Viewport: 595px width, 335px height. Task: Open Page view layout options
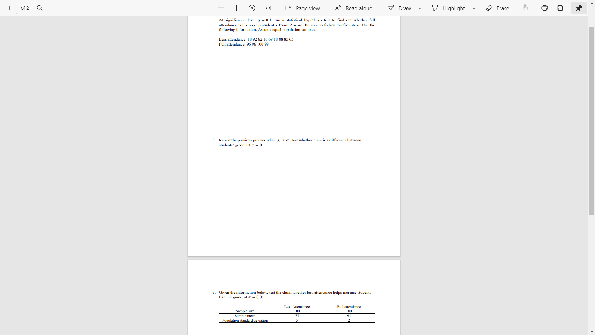coord(302,8)
